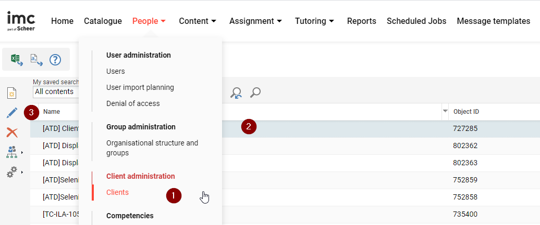The width and height of the screenshot is (540, 225).
Task: Open the Name column dropdown arrow
Action: coord(445,112)
